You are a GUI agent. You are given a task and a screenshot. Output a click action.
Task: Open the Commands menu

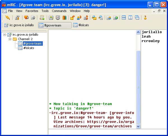click(x=59, y=11)
